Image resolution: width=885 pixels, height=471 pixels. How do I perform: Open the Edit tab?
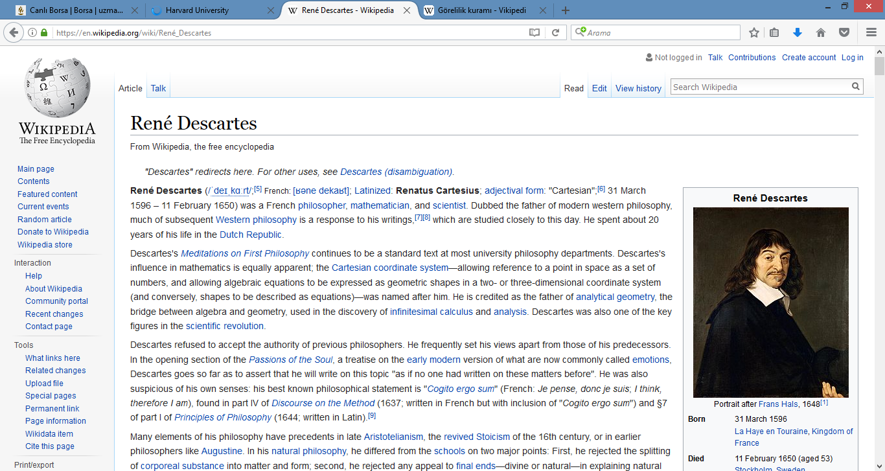pos(599,88)
